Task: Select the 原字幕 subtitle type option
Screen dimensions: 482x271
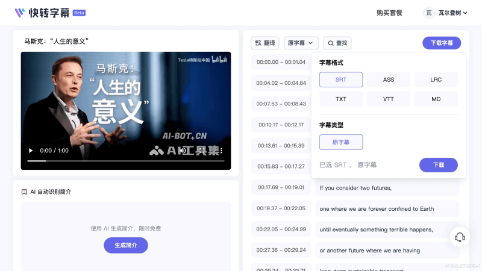Action: click(341, 142)
